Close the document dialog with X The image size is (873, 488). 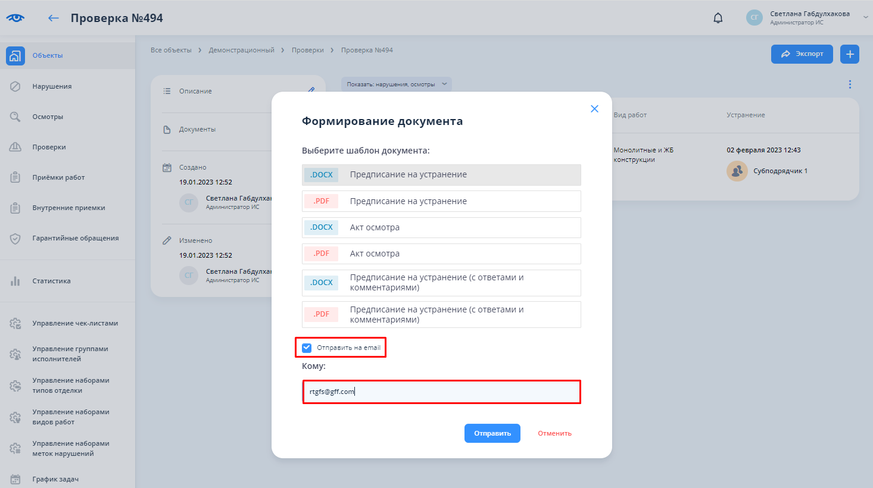pyautogui.click(x=594, y=109)
